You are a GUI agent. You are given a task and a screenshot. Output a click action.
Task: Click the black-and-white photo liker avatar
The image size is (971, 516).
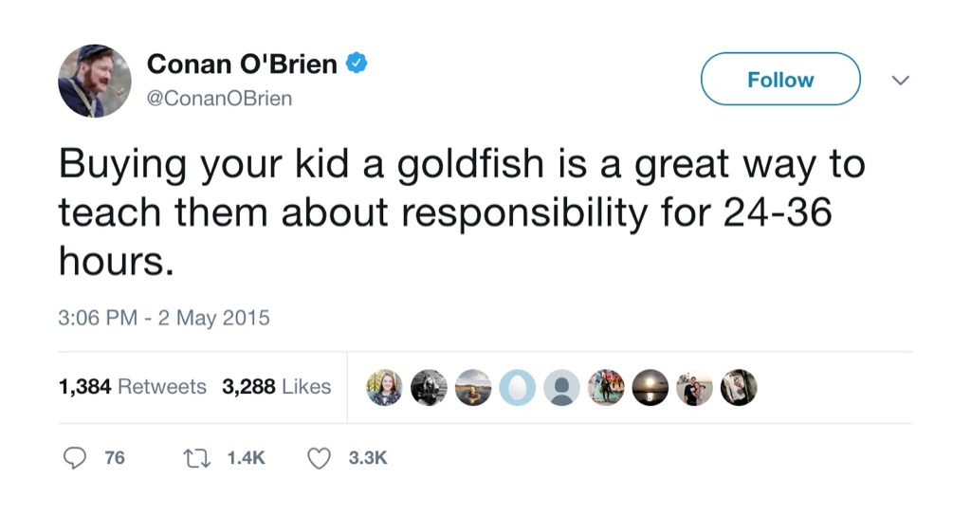(429, 387)
